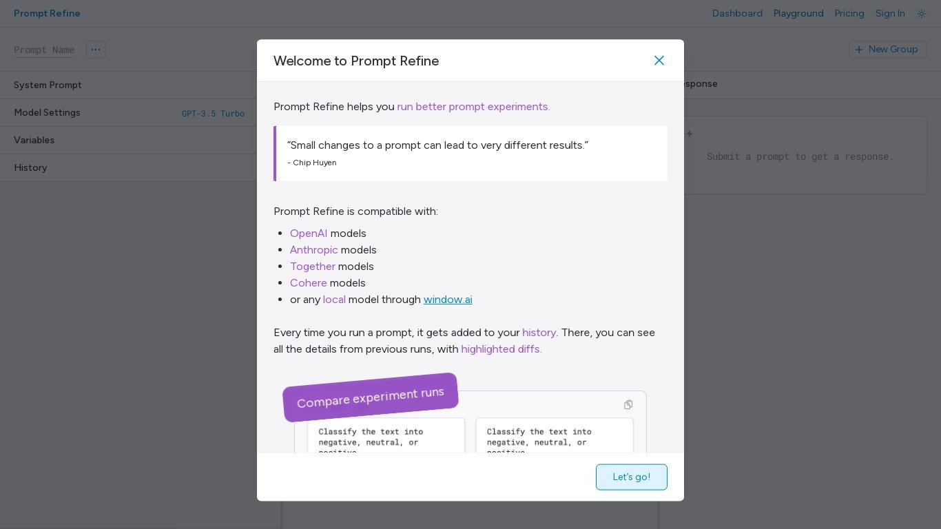Expand the Model Settings section
The height and width of the screenshot is (529, 941).
pyautogui.click(x=48, y=113)
